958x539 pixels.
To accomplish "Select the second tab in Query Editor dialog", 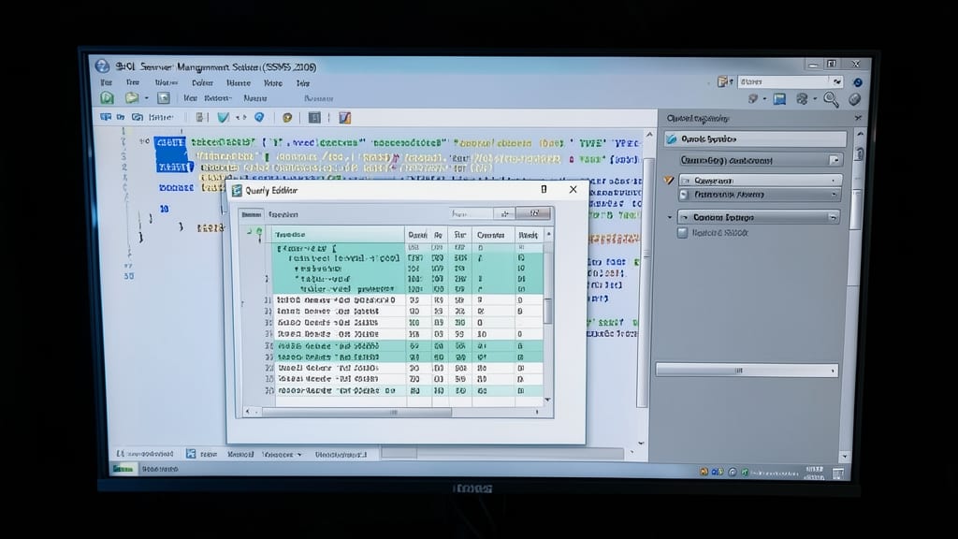I will (x=283, y=214).
